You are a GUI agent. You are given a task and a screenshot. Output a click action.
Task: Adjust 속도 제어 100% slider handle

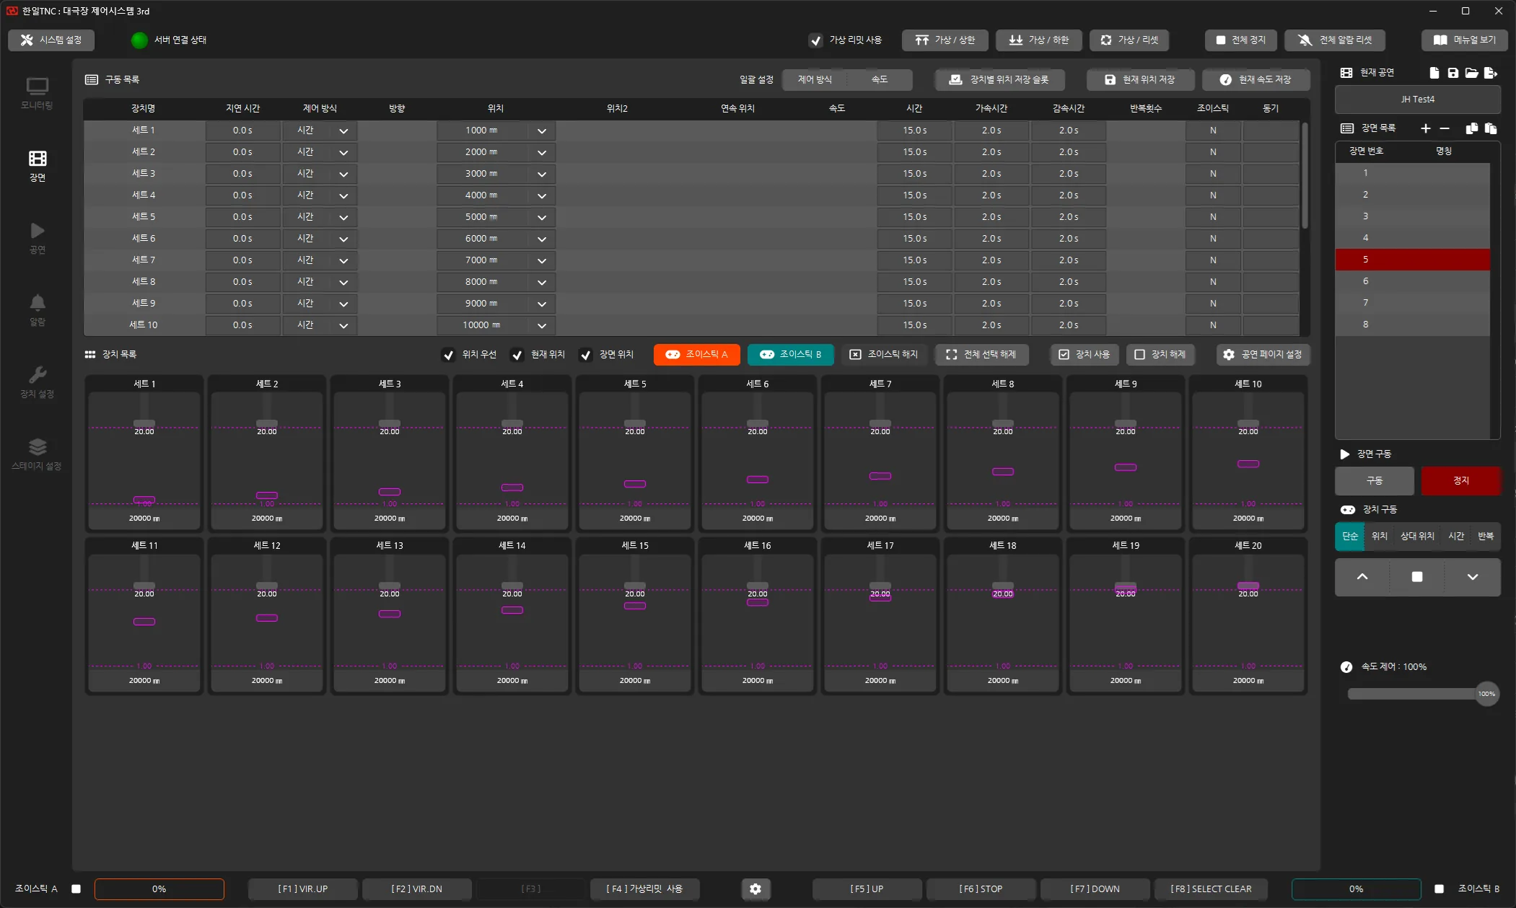click(1486, 694)
